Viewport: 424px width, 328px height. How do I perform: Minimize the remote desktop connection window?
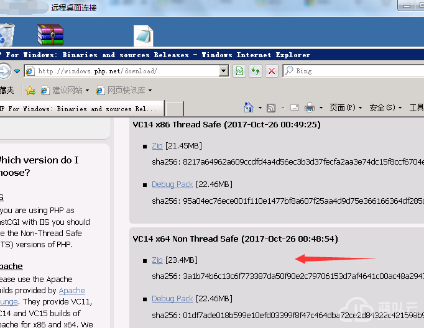coord(407,6)
